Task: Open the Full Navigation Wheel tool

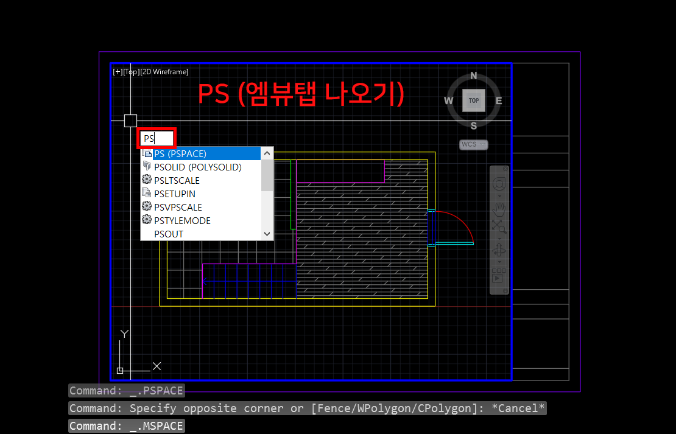Action: tap(499, 184)
